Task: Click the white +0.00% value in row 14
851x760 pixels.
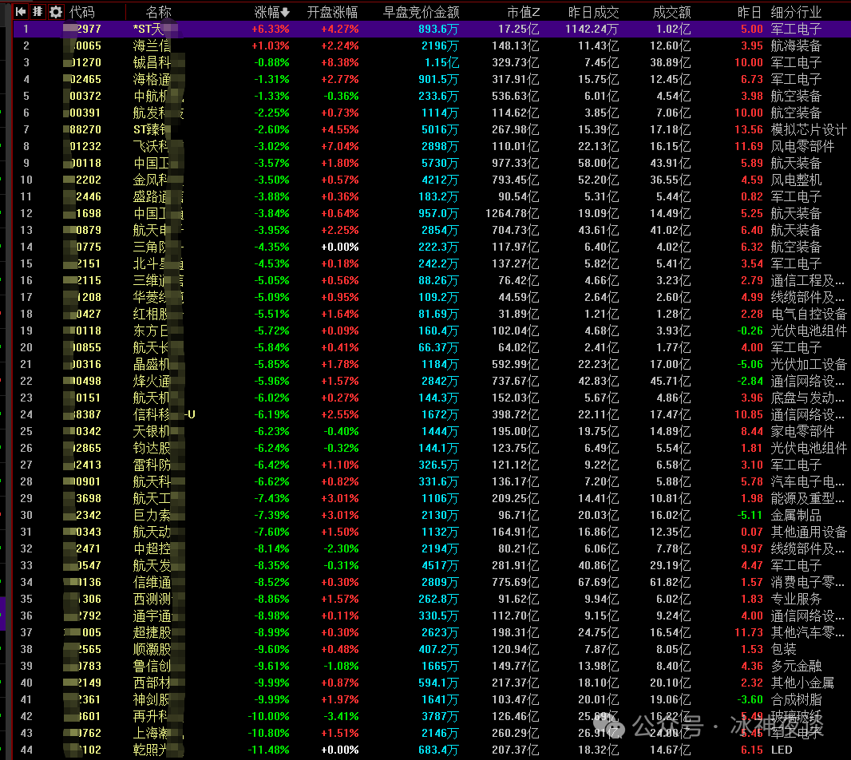Action: [x=340, y=247]
